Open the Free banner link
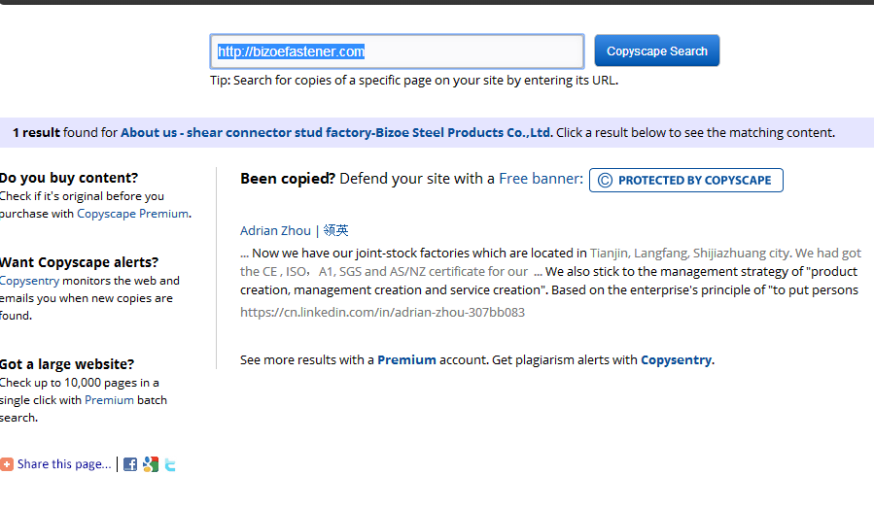This screenshot has height=509, width=874. pos(541,178)
